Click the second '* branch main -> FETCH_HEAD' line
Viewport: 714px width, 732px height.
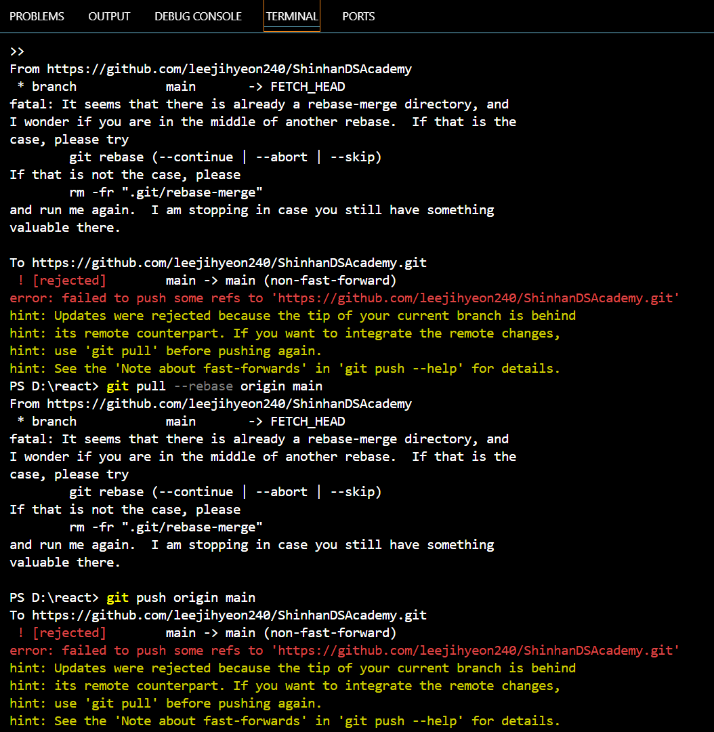coord(181,422)
